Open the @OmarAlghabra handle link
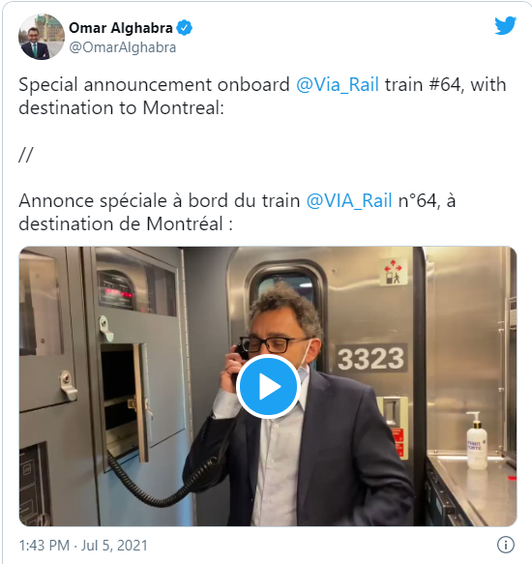This screenshot has width=532, height=564. tap(122, 47)
